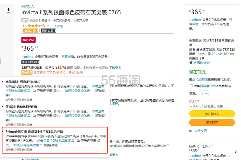
Task: Click the 原文 original-text badge
Action: click(25, 20)
